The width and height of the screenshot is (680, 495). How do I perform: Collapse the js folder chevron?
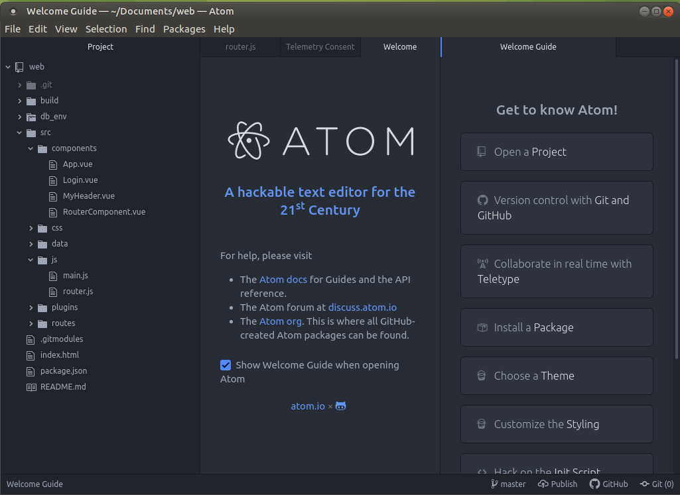coord(31,260)
